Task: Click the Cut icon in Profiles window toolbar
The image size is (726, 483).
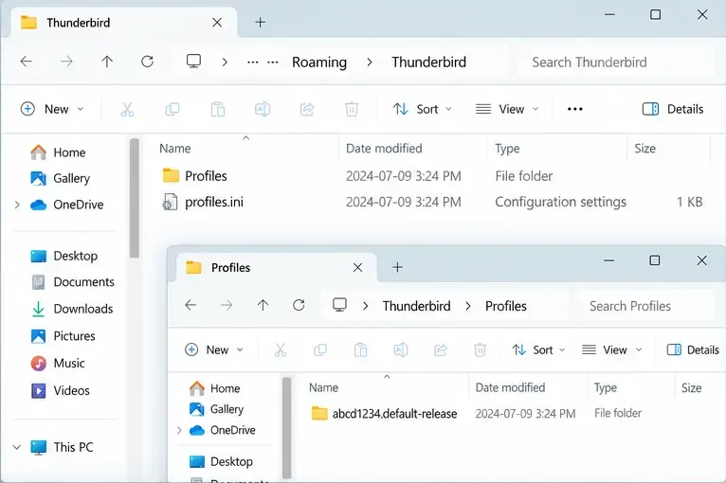Action: [x=281, y=349]
